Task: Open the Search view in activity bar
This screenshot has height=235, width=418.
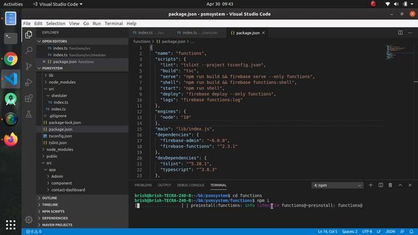Action: click(29, 50)
